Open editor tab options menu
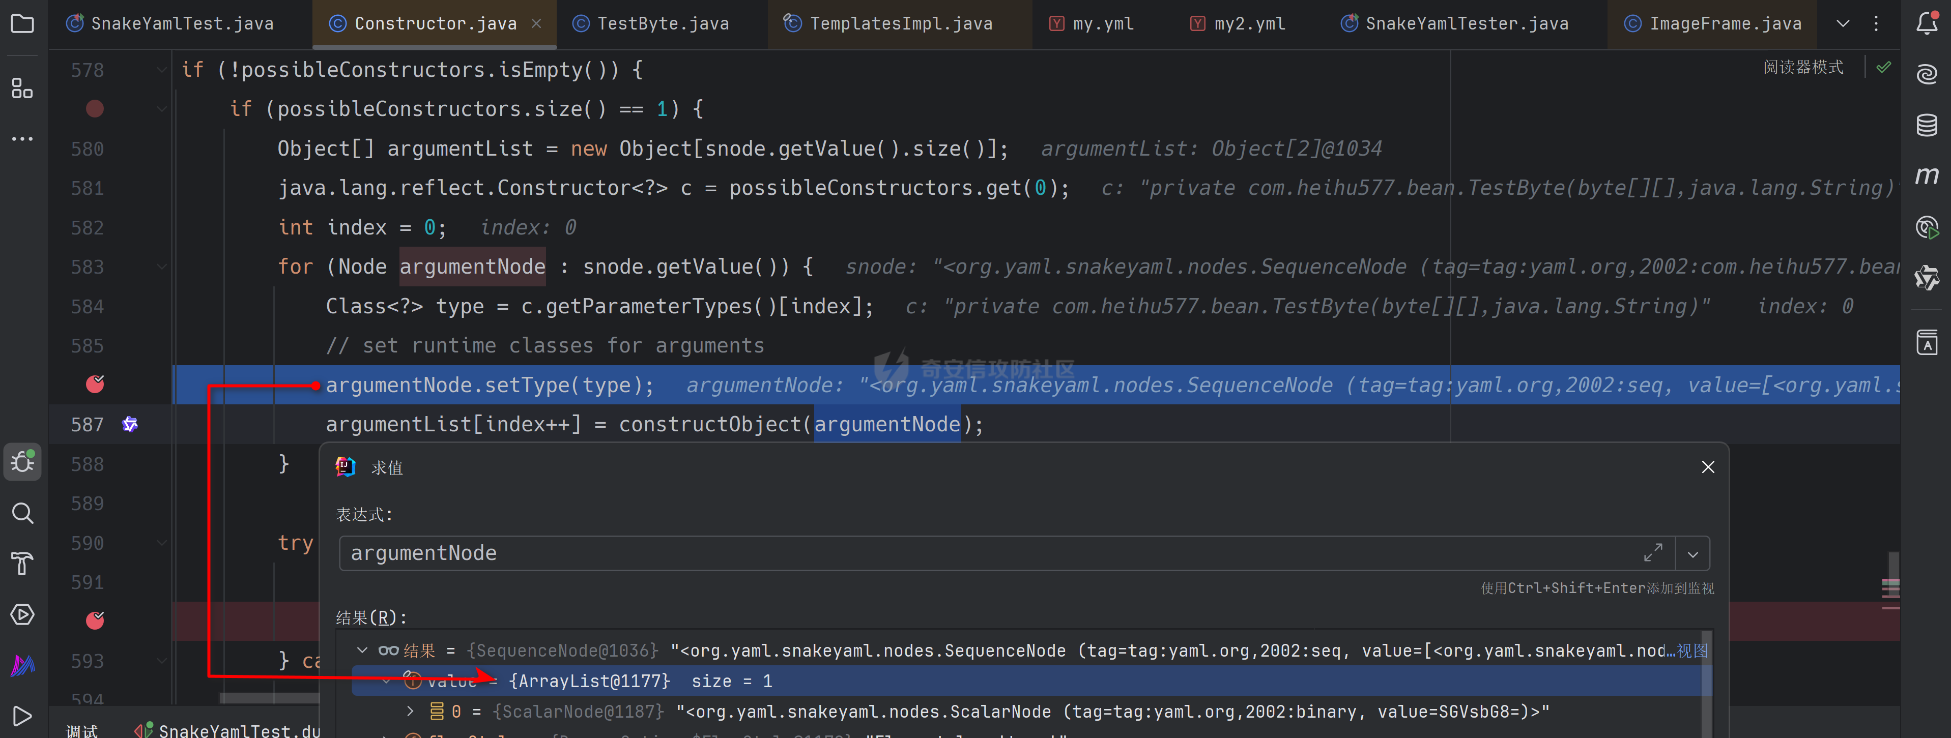Viewport: 1951px width, 738px height. (1876, 23)
